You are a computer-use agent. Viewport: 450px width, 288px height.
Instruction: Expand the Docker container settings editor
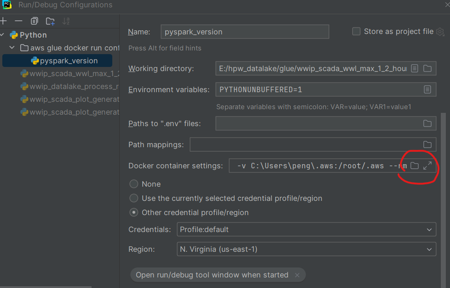coord(428,166)
